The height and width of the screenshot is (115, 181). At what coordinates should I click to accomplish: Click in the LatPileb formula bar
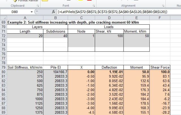click(x=113, y=12)
